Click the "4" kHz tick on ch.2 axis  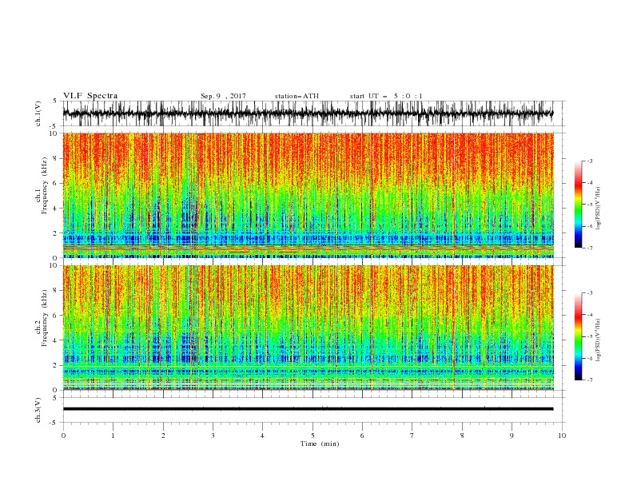pyautogui.click(x=56, y=340)
